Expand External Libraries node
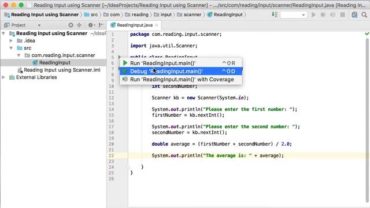This screenshot has height=208, width=370. coord(3,77)
